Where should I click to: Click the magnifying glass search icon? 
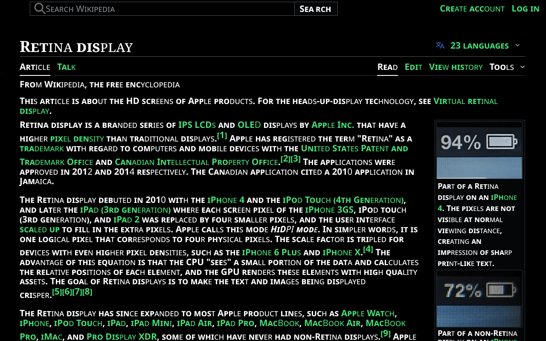coord(40,9)
